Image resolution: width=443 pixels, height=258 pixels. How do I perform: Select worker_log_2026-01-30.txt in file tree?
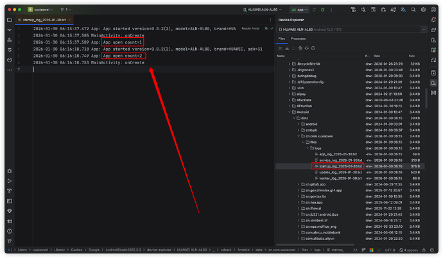(x=337, y=178)
